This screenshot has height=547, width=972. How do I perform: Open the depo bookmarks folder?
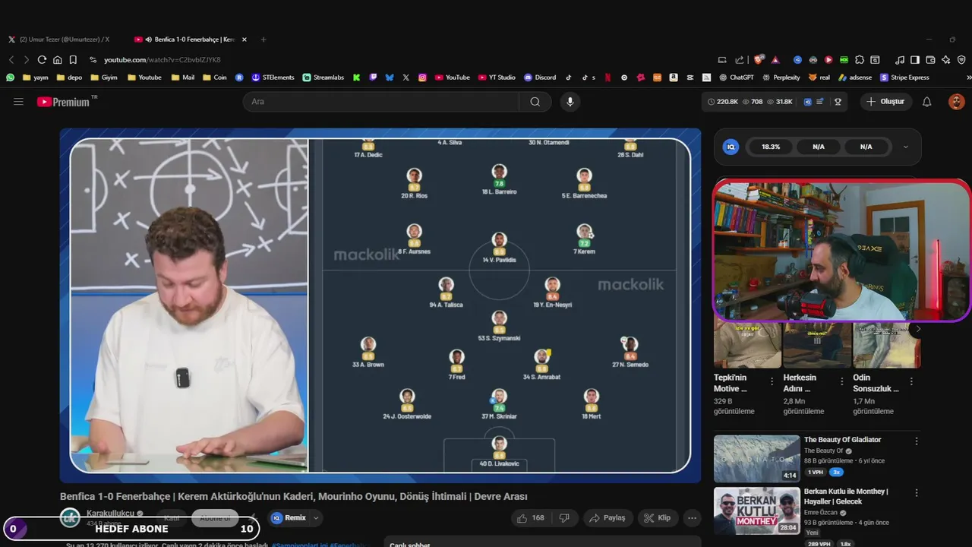(69, 77)
